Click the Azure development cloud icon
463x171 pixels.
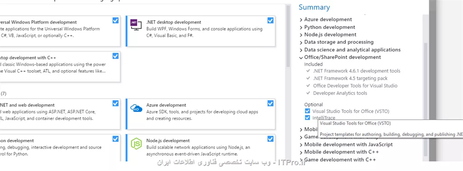click(136, 108)
